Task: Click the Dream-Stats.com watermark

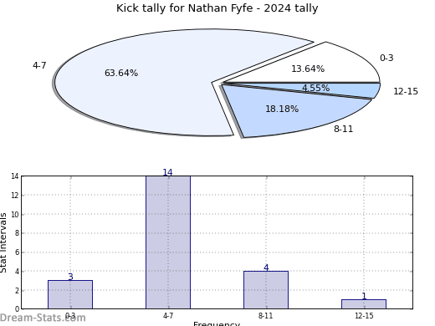Action: tap(43, 318)
